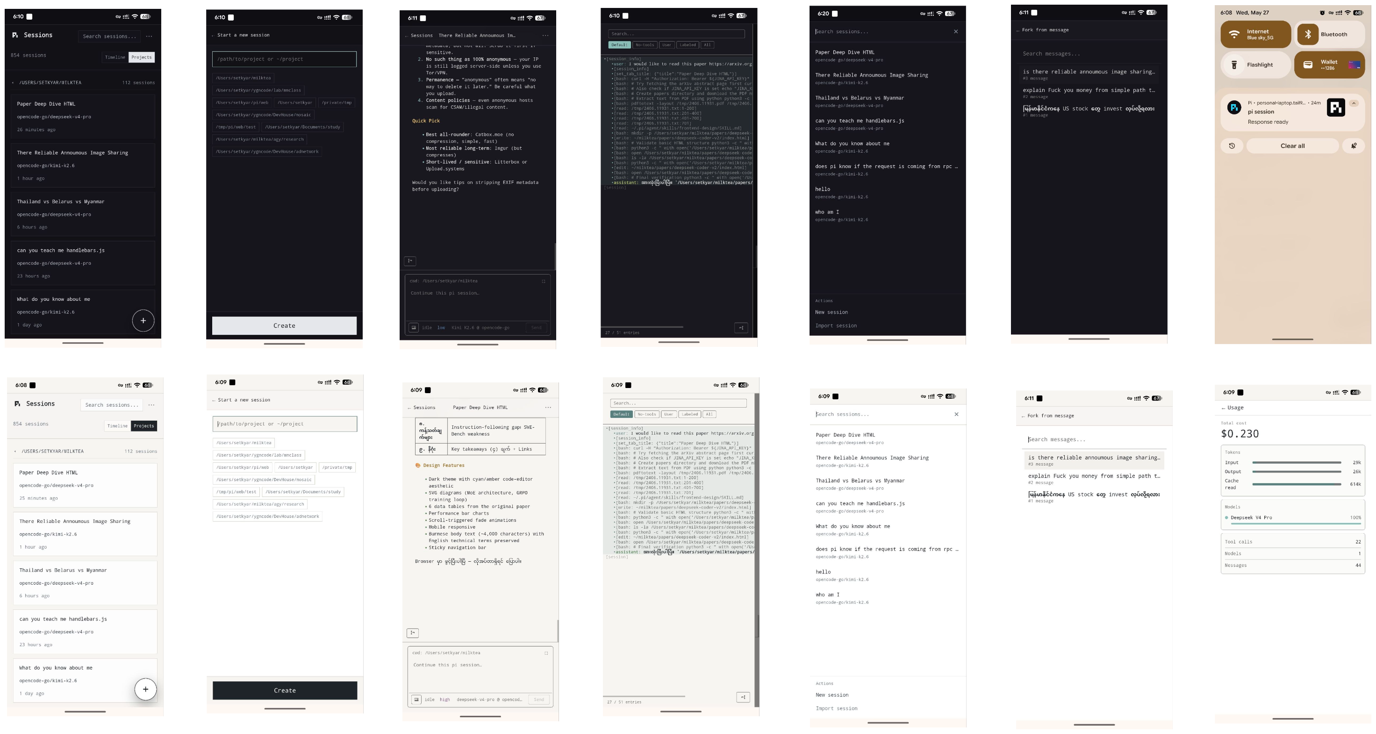Image resolution: width=1376 pixels, height=734 pixels.
Task: Pick /Users/setkyar/pi/web path chip in dark screen
Action: tap(242, 102)
